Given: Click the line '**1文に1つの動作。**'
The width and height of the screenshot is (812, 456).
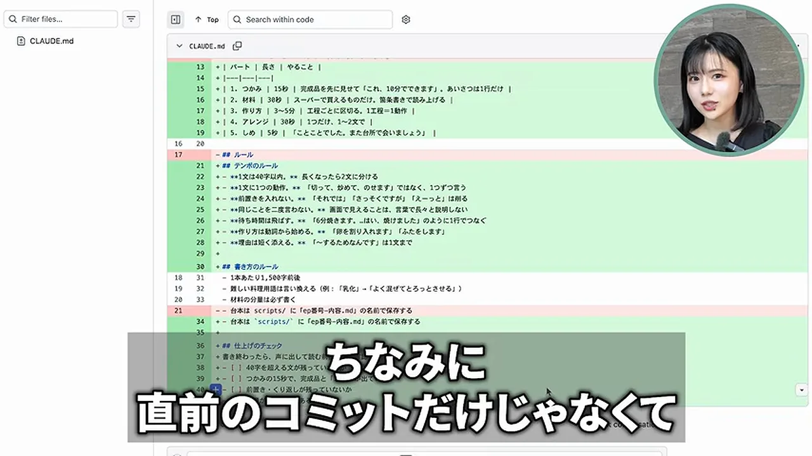Looking at the screenshot, I should click(343, 187).
